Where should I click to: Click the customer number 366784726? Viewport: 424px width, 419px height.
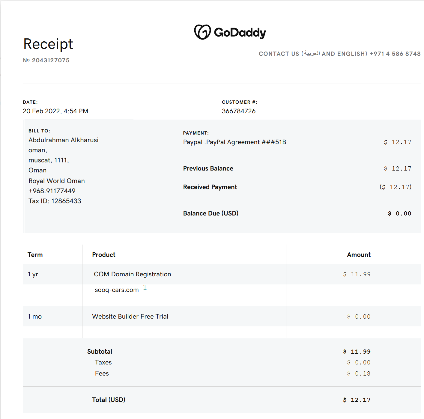[x=239, y=111]
